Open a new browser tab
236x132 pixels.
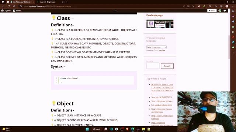(67, 2)
